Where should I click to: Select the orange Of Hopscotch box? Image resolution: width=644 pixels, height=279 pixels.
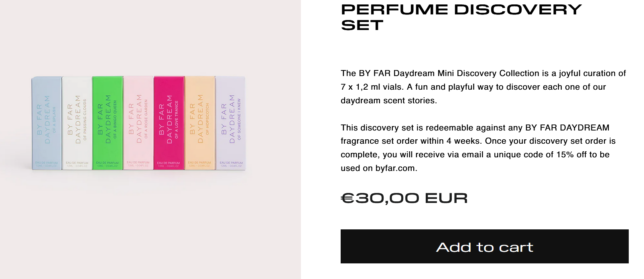200,123
